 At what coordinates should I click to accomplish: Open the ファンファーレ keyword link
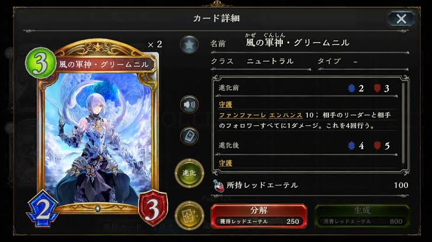tap(243, 115)
